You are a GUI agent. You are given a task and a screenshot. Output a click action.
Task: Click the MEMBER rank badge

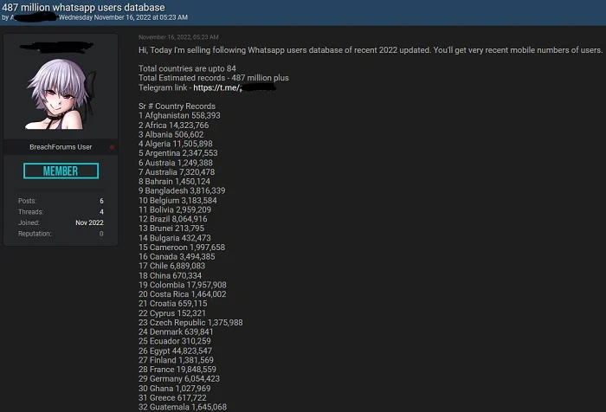point(61,171)
